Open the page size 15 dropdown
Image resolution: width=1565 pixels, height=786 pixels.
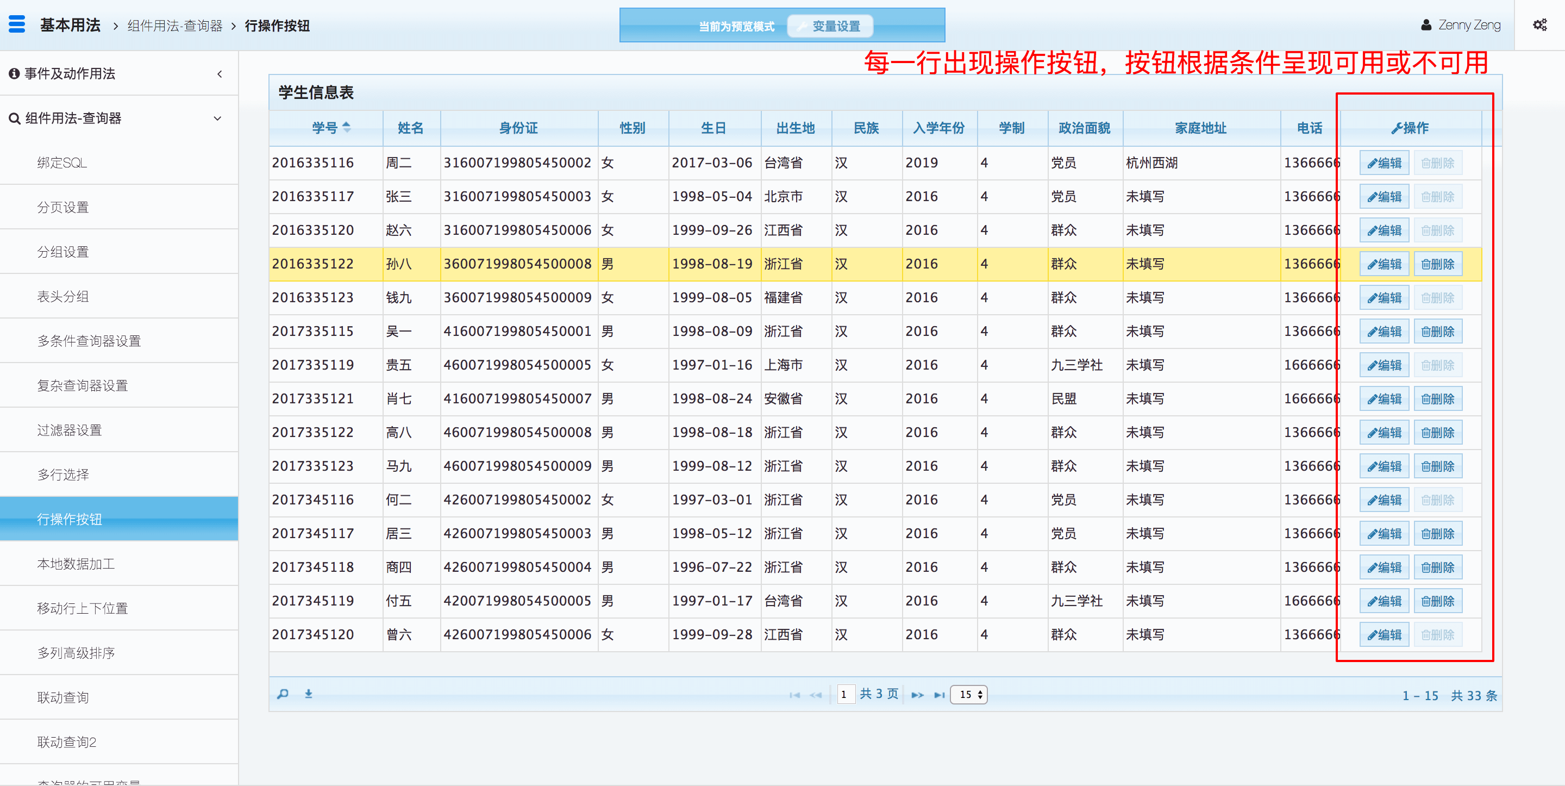pyautogui.click(x=969, y=694)
